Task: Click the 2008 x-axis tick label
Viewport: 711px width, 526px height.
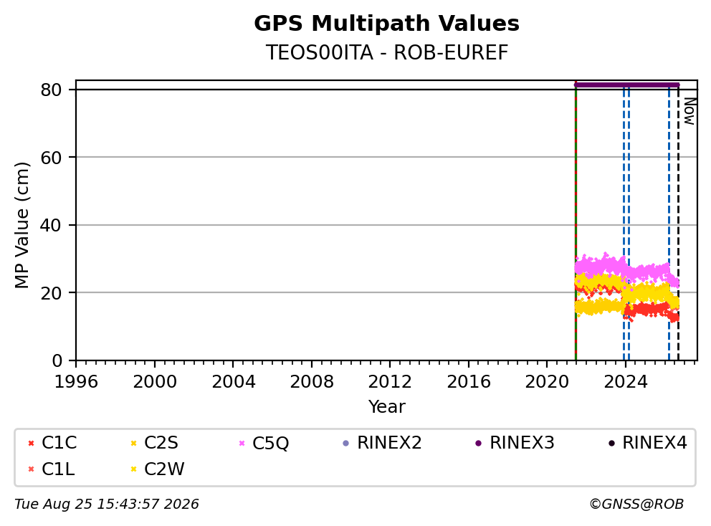Action: click(x=312, y=382)
